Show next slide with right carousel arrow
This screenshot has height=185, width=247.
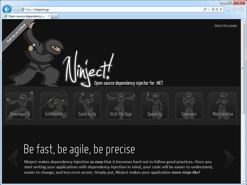pyautogui.click(x=229, y=159)
